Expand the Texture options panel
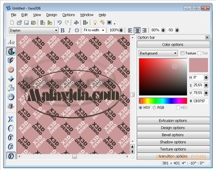Screen dimensions: 216x170 (x=173, y=149)
